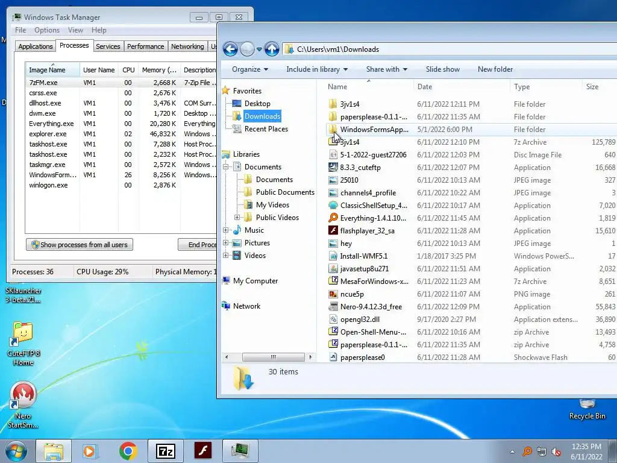Select the 8.3.3_cuteftp application icon
617x463 pixels.
coord(333,168)
